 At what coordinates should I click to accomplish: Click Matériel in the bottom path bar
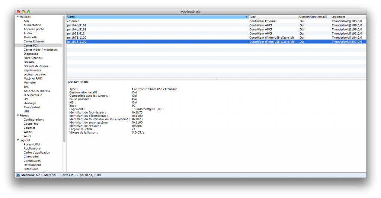(50, 175)
